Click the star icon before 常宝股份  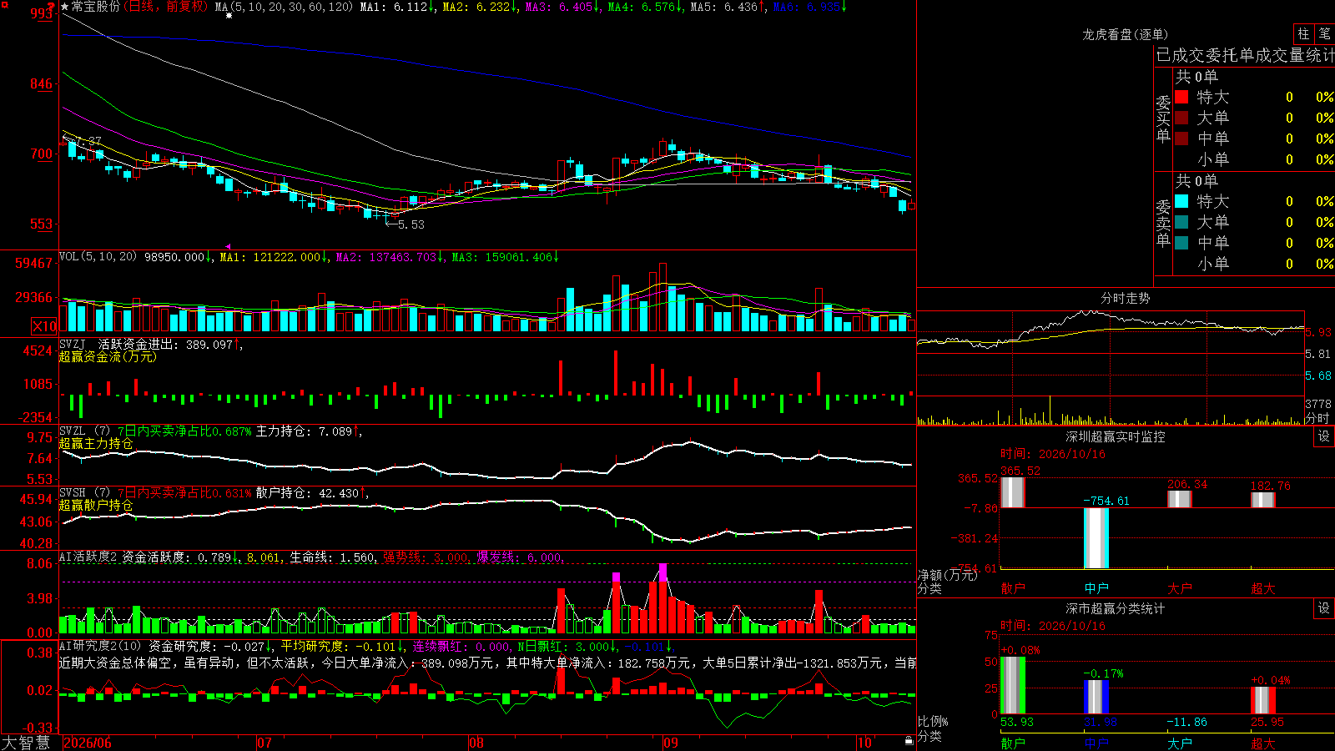pos(65,7)
